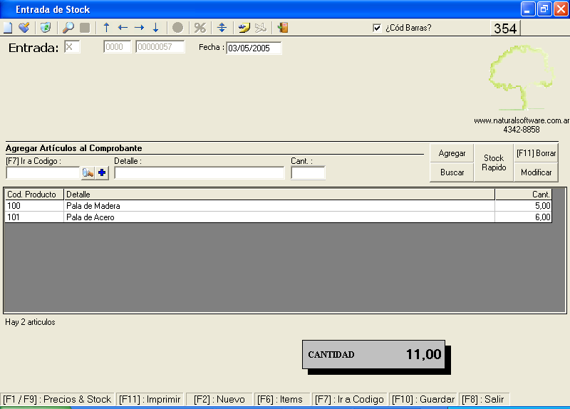Click [F1 / F9] : Precios & Stock
Image resolution: width=570 pixels, height=409 pixels.
[x=57, y=399]
